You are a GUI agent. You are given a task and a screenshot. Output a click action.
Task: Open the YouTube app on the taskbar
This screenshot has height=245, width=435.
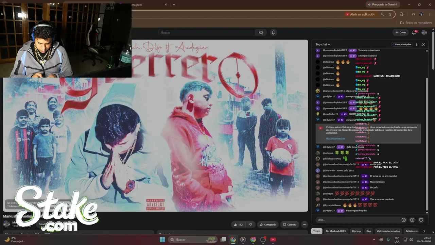coord(273,240)
